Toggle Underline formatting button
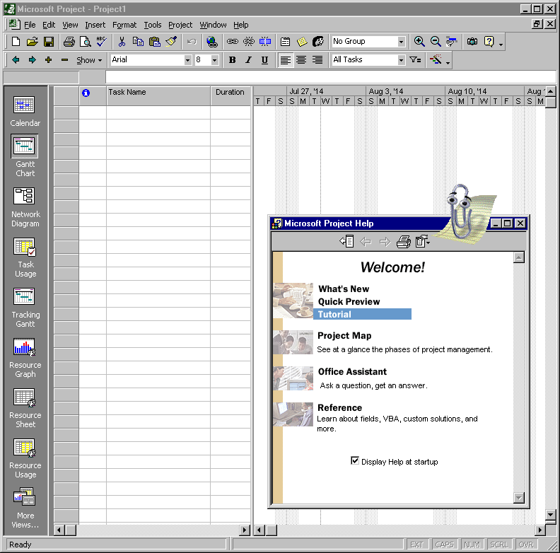560x553 pixels. 264,60
